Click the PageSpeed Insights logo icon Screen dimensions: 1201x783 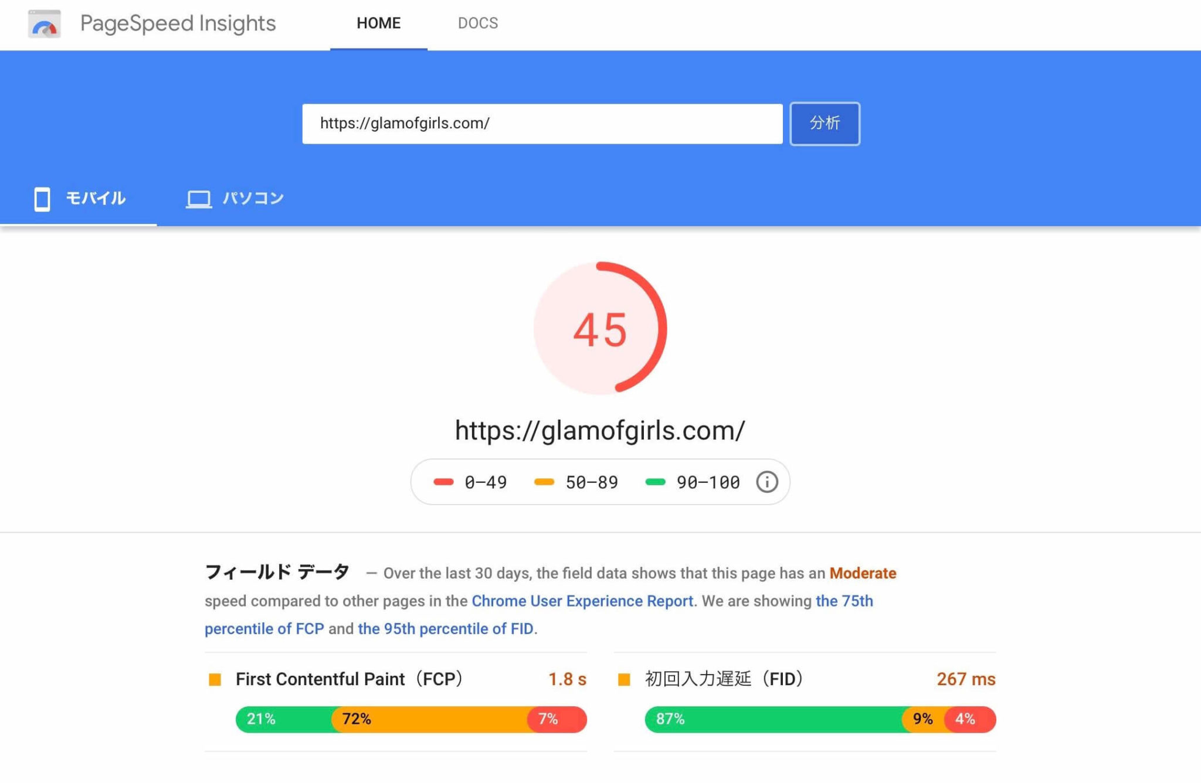tap(45, 25)
